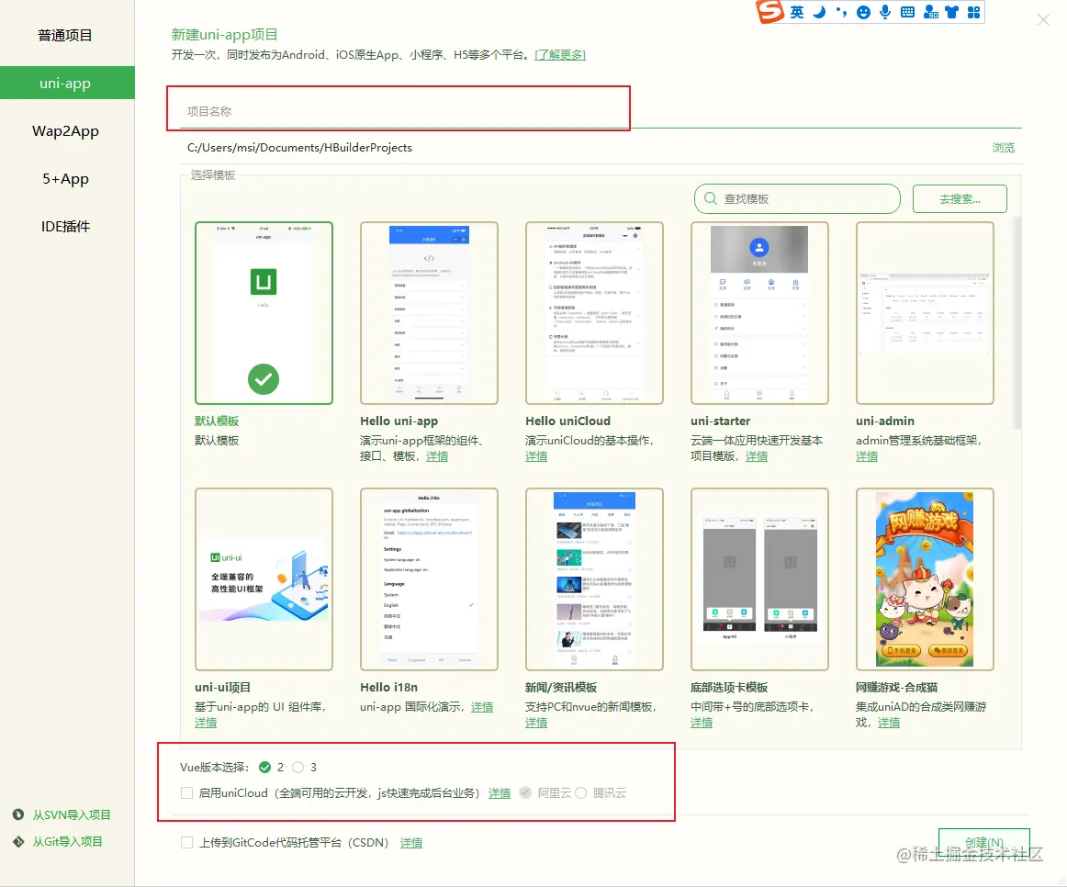Open the Sogou skin shirt icon

click(x=952, y=12)
